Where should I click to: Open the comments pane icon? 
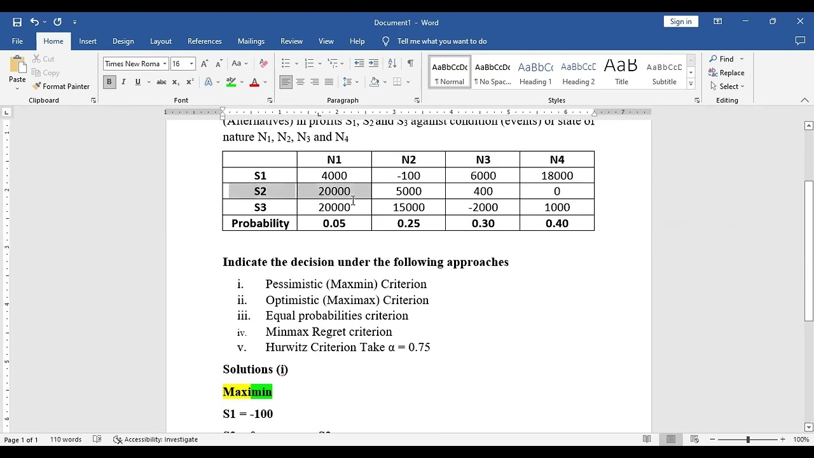[800, 41]
